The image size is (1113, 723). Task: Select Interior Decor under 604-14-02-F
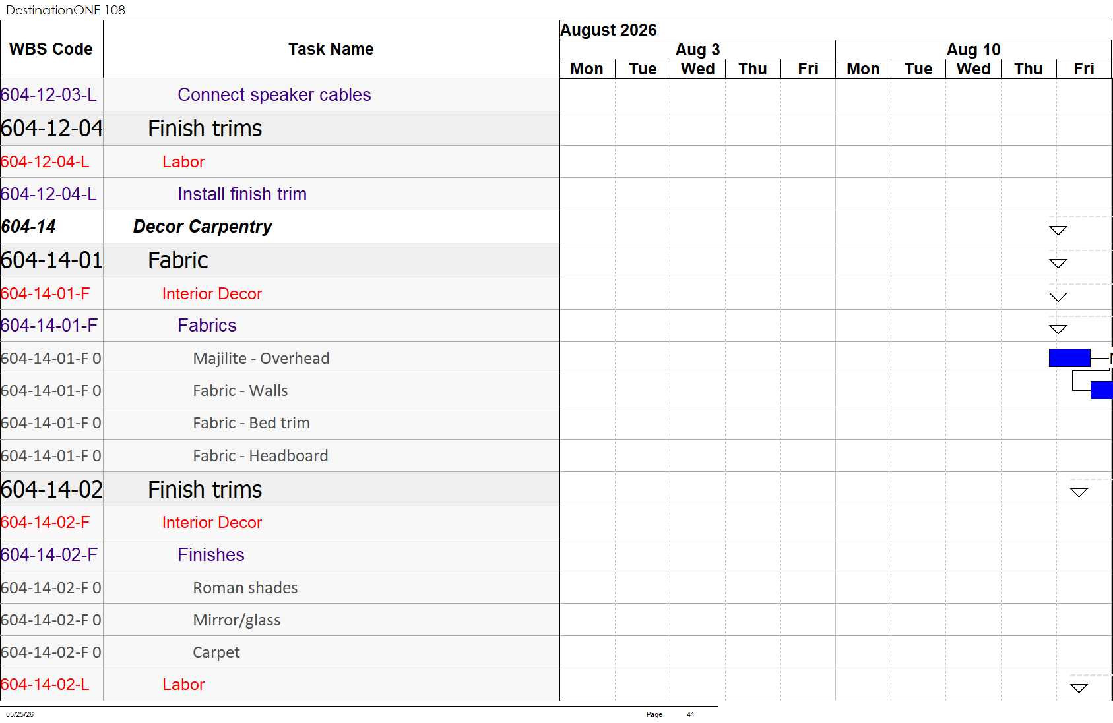[212, 522]
